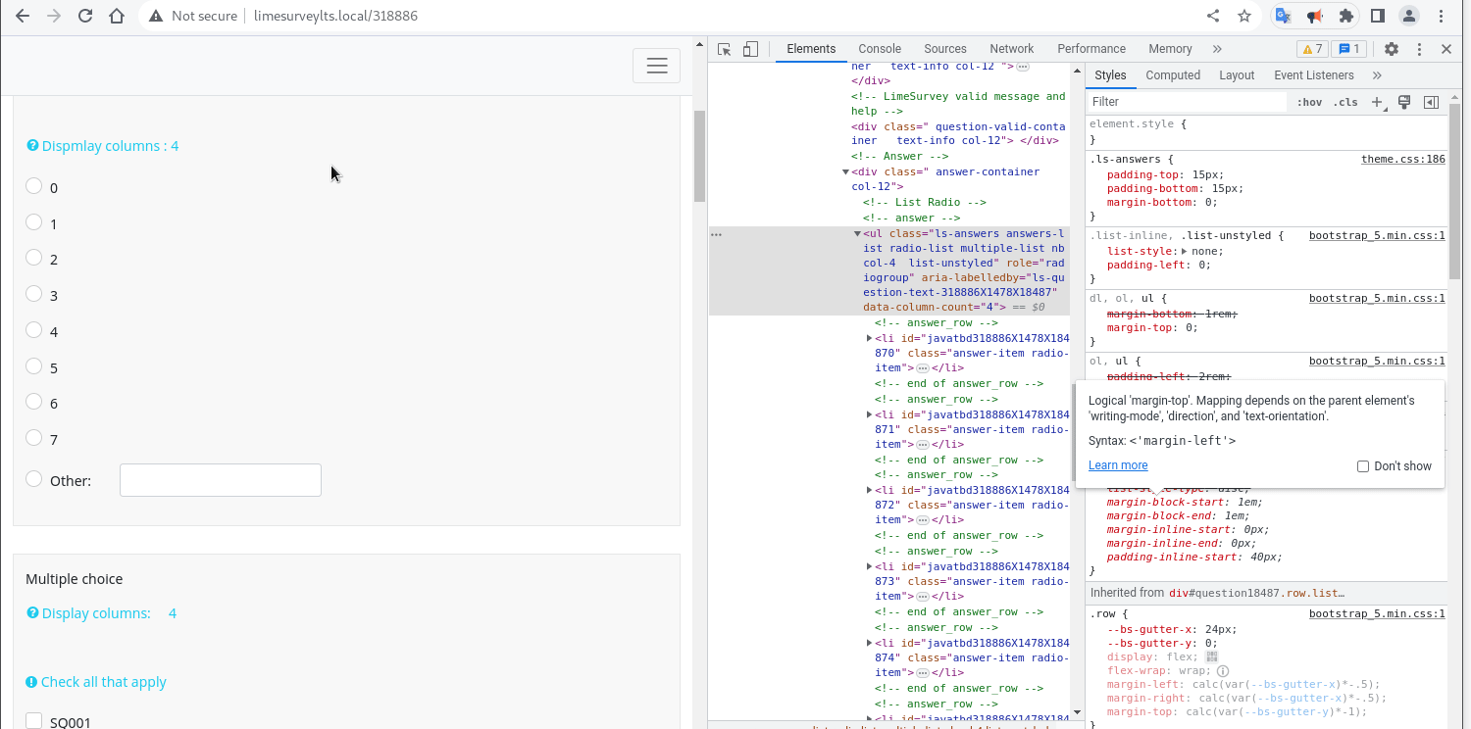Check the SQ001 checkbox
The height and width of the screenshot is (729, 1471).
34,721
